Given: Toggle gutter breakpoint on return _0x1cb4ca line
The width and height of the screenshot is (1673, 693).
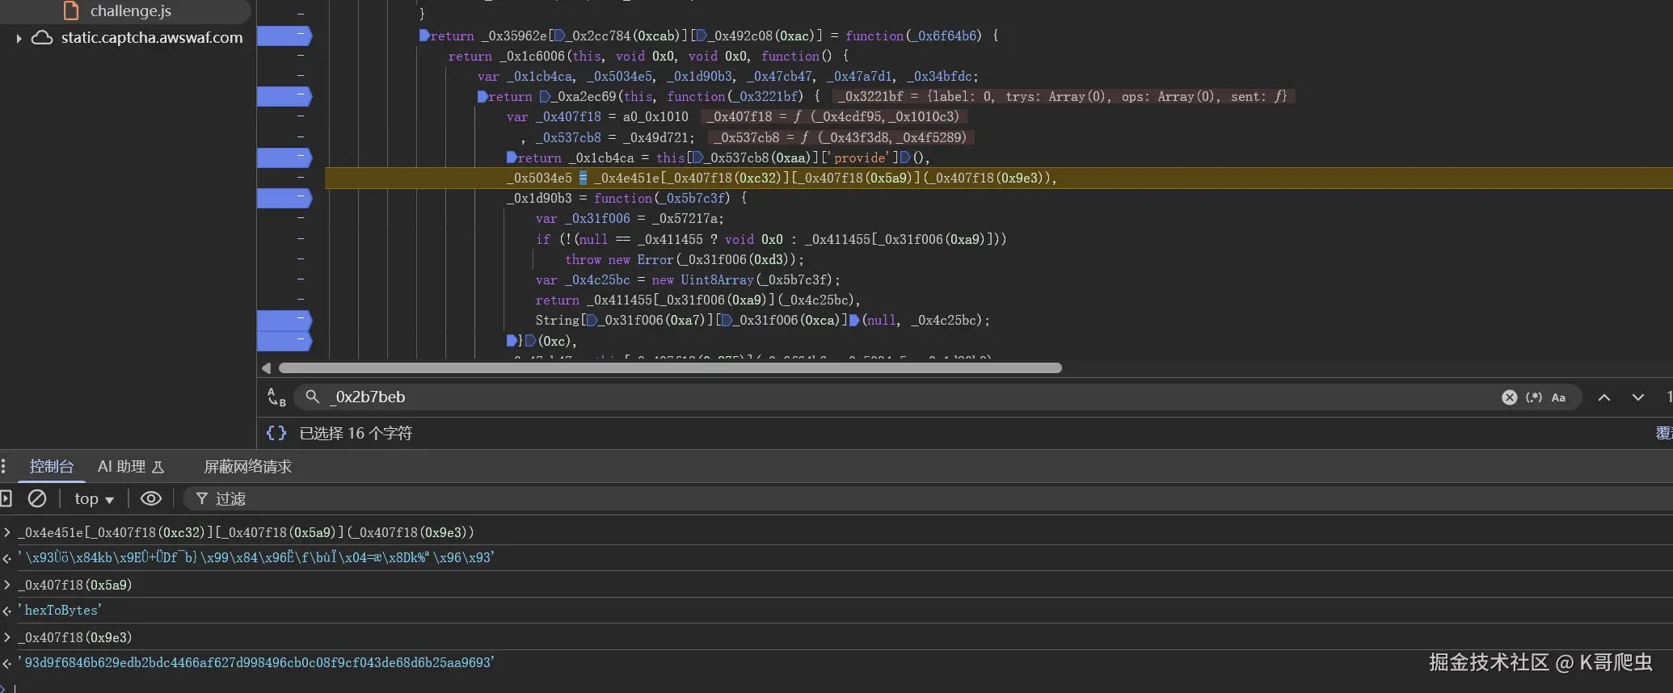Looking at the screenshot, I should click(284, 157).
